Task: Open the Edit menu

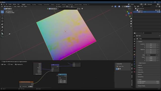Action: coord(7,4)
